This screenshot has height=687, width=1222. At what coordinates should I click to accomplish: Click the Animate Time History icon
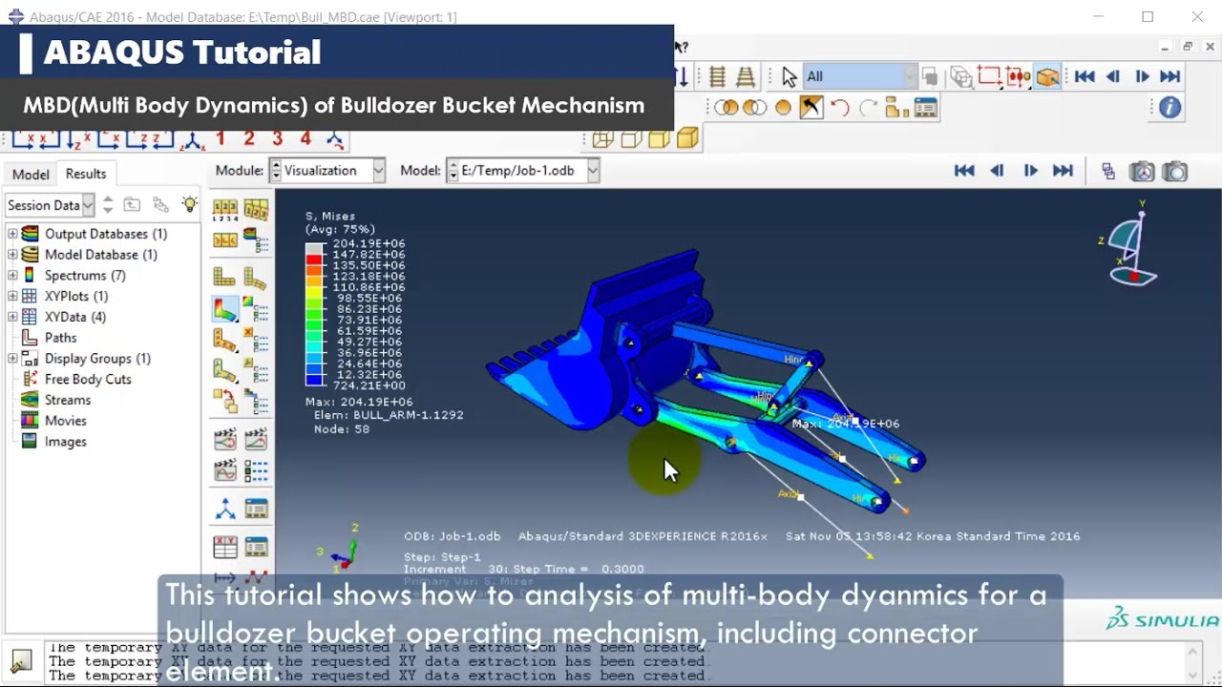(255, 440)
